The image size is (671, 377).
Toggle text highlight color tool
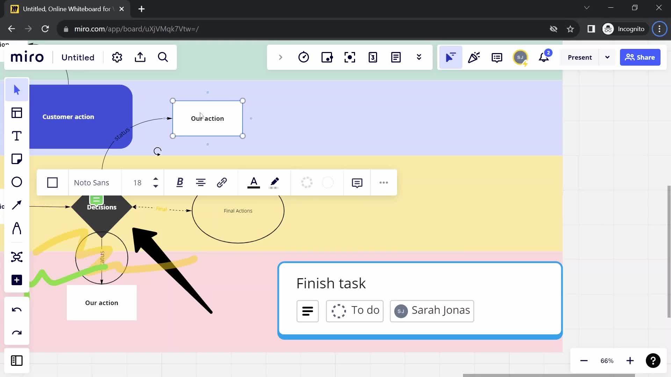tap(275, 182)
